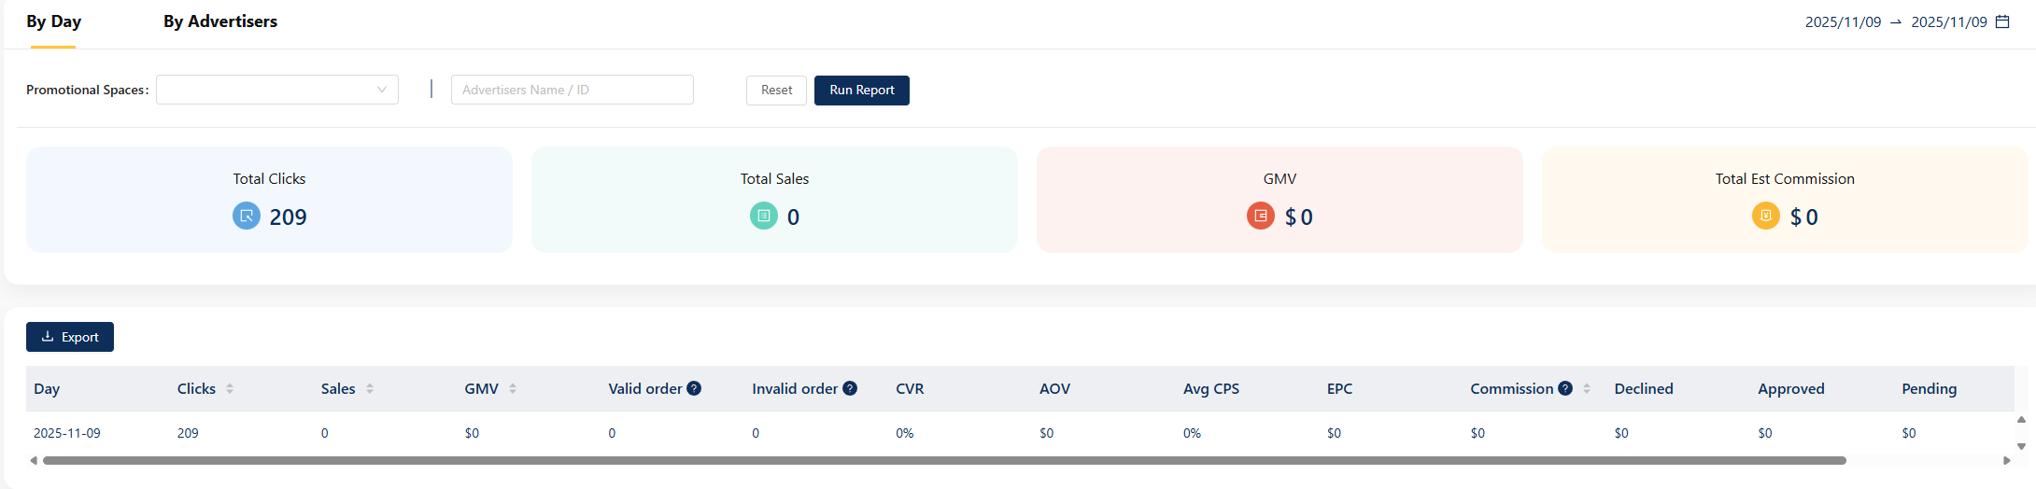This screenshot has width=2036, height=489.
Task: Click the red GMV icon
Action: [x=1260, y=217]
